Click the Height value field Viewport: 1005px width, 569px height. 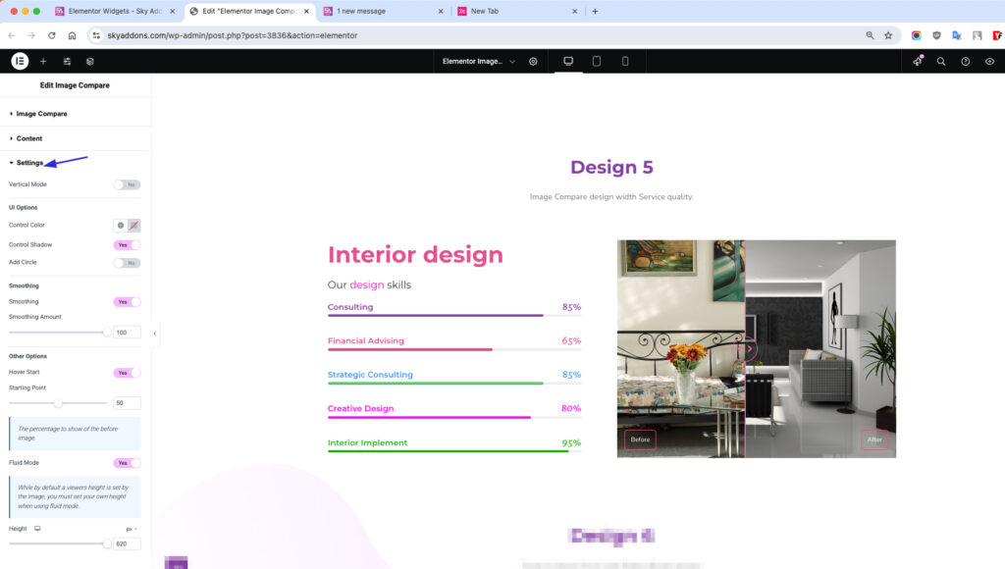pos(127,544)
